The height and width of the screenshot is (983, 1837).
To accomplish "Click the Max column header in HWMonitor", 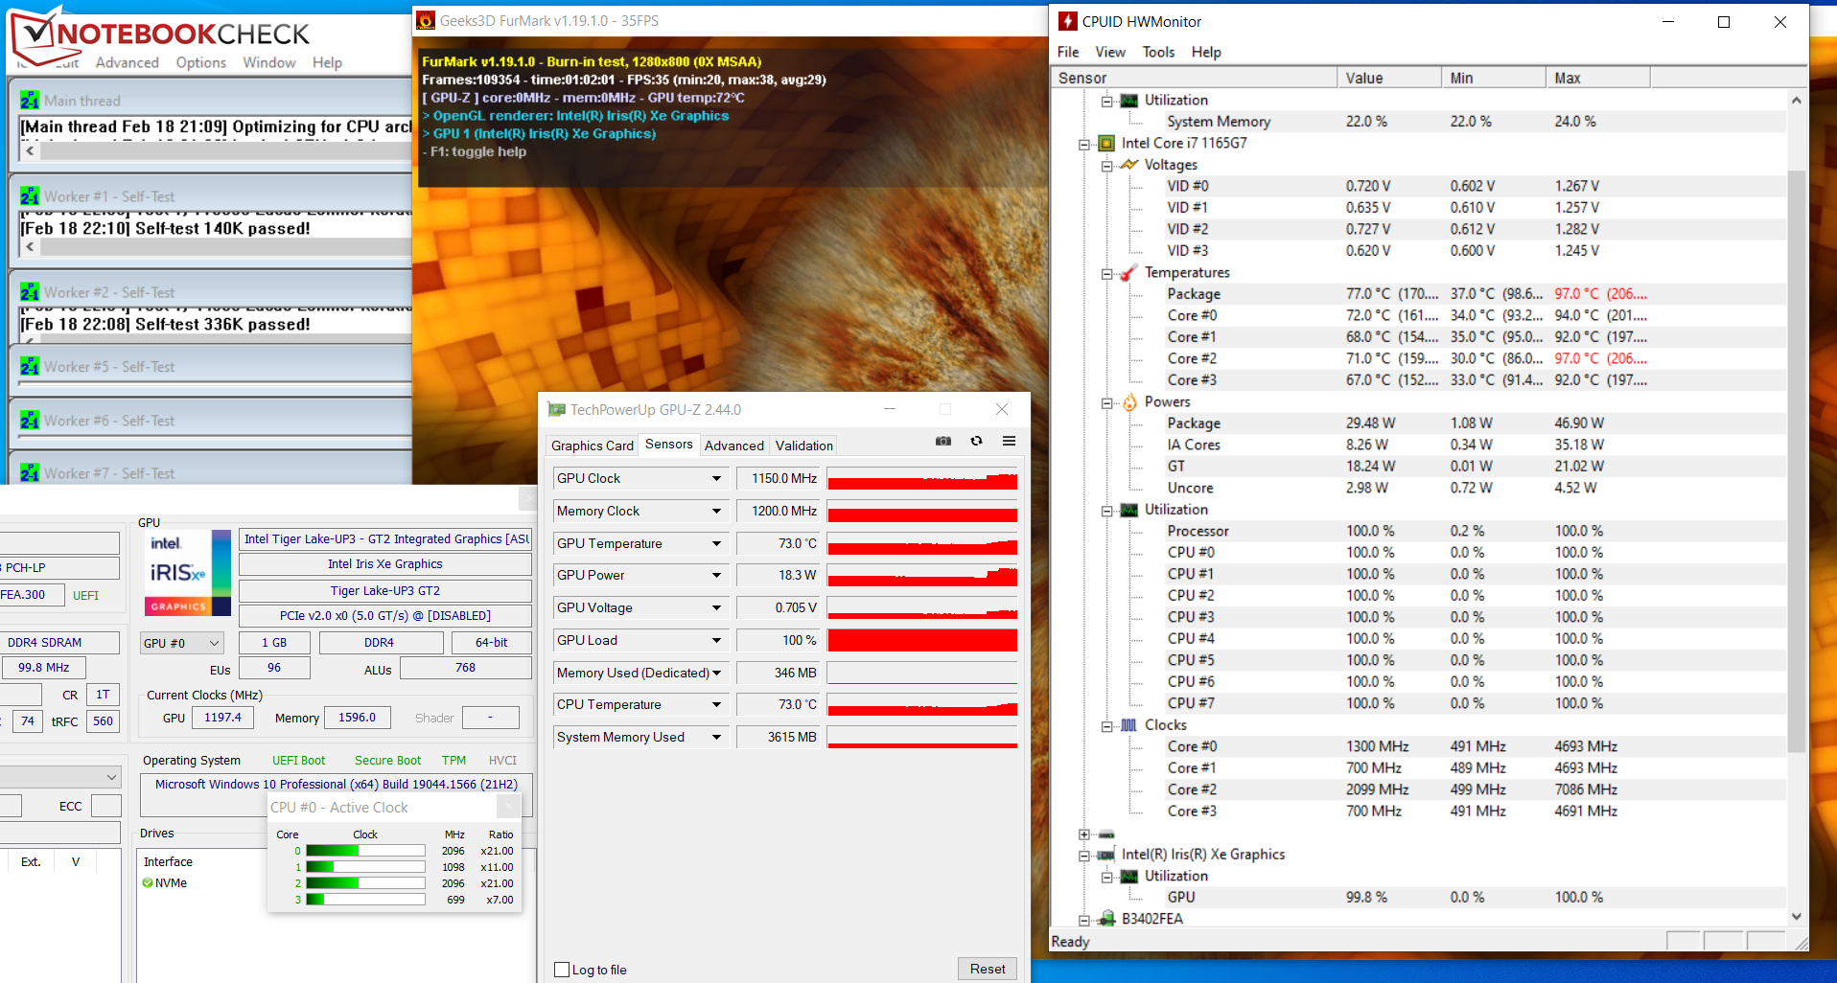I will (x=1598, y=78).
